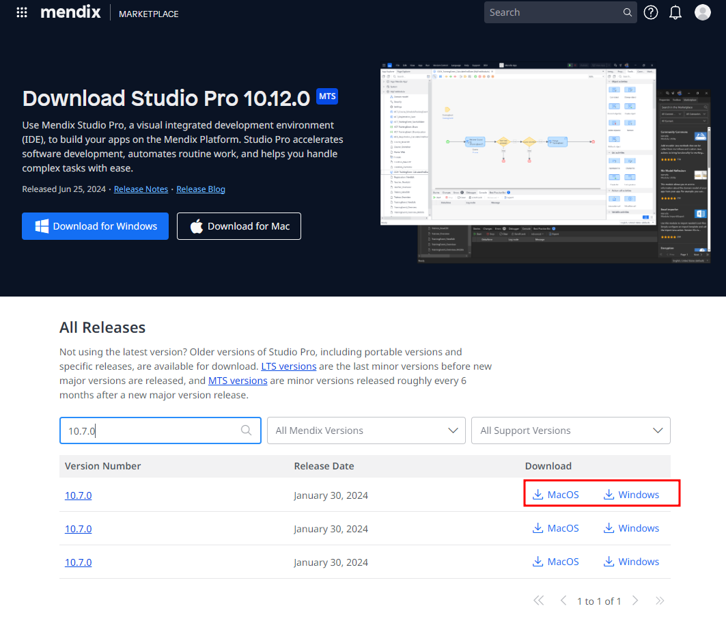Click the Release Date column header
The width and height of the screenshot is (726, 630).
[x=324, y=466]
